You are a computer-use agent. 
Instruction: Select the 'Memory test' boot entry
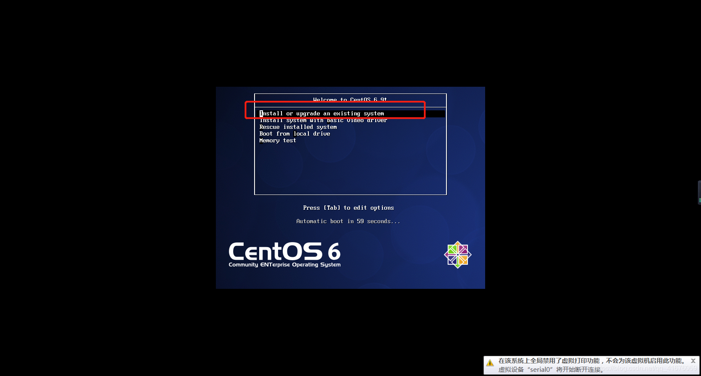(x=278, y=141)
